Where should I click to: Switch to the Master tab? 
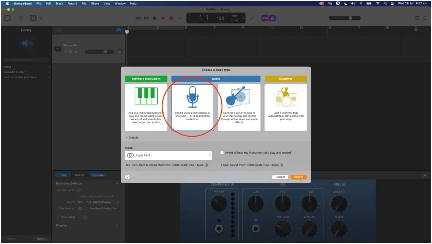(79, 175)
